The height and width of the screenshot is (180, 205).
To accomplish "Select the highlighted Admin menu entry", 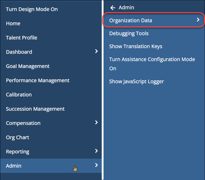I will point(51,166).
